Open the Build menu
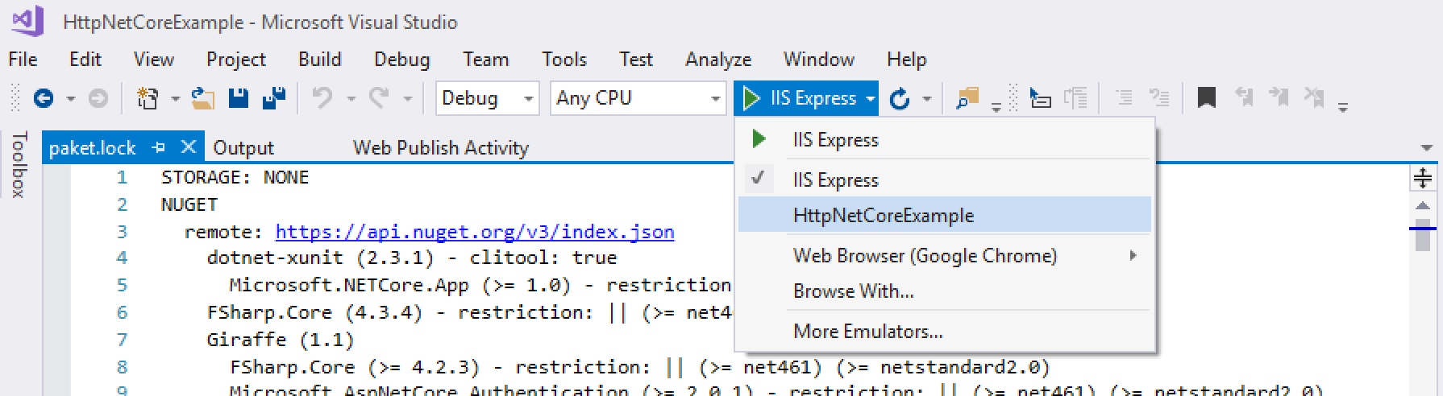 (x=320, y=60)
